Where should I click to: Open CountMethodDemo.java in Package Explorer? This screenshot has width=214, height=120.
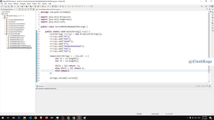pyautogui.click(x=17, y=36)
